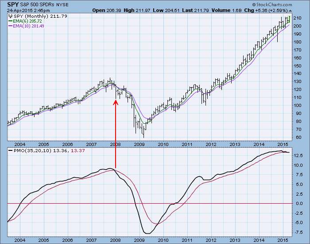Click the 2005 year label under the PMO panel
Viewport: 310px width, 244px height.
click(x=44, y=240)
